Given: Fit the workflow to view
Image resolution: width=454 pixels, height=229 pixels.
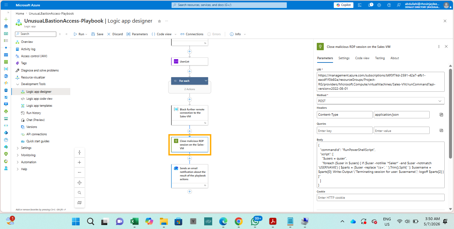Looking at the screenshot, I should pos(79,182).
